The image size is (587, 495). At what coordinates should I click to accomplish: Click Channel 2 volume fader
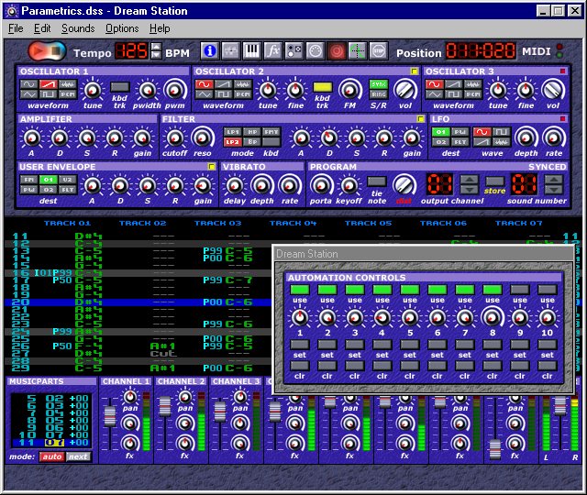pyautogui.click(x=165, y=406)
